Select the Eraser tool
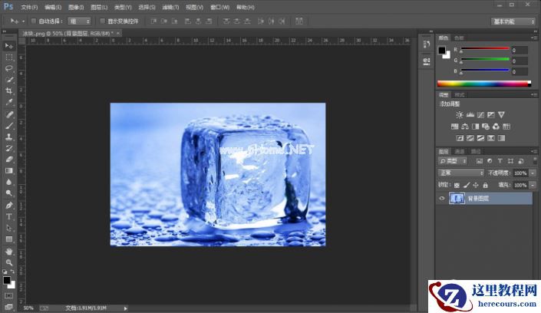541x313 pixels. point(9,160)
